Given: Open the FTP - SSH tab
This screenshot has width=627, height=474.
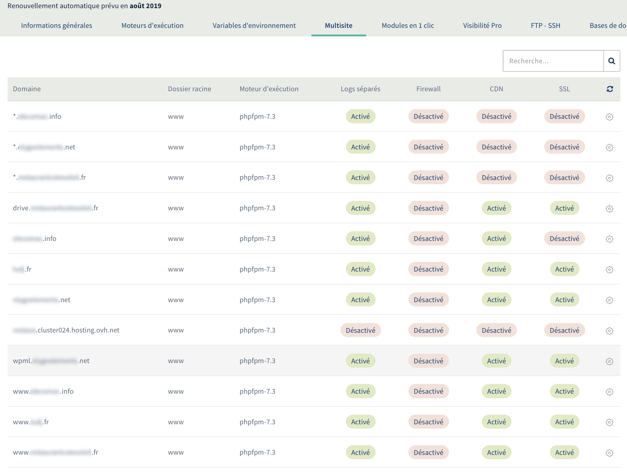Looking at the screenshot, I should point(545,25).
